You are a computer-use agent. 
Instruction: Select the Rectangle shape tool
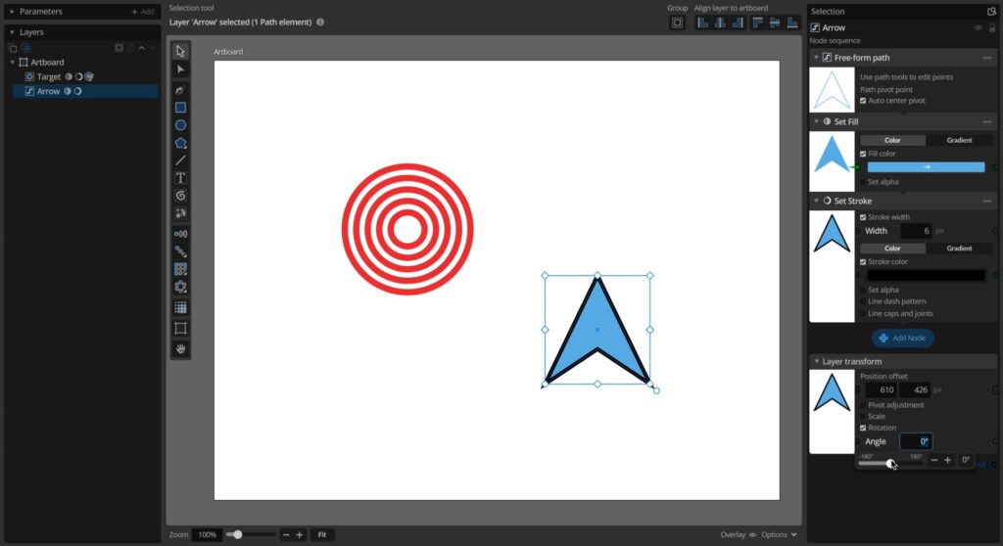tap(180, 108)
